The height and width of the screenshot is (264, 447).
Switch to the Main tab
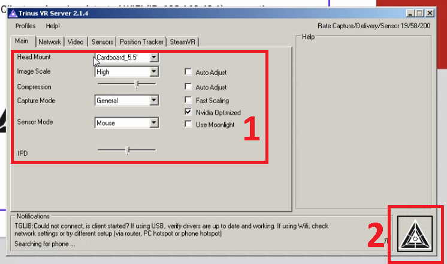(22, 41)
